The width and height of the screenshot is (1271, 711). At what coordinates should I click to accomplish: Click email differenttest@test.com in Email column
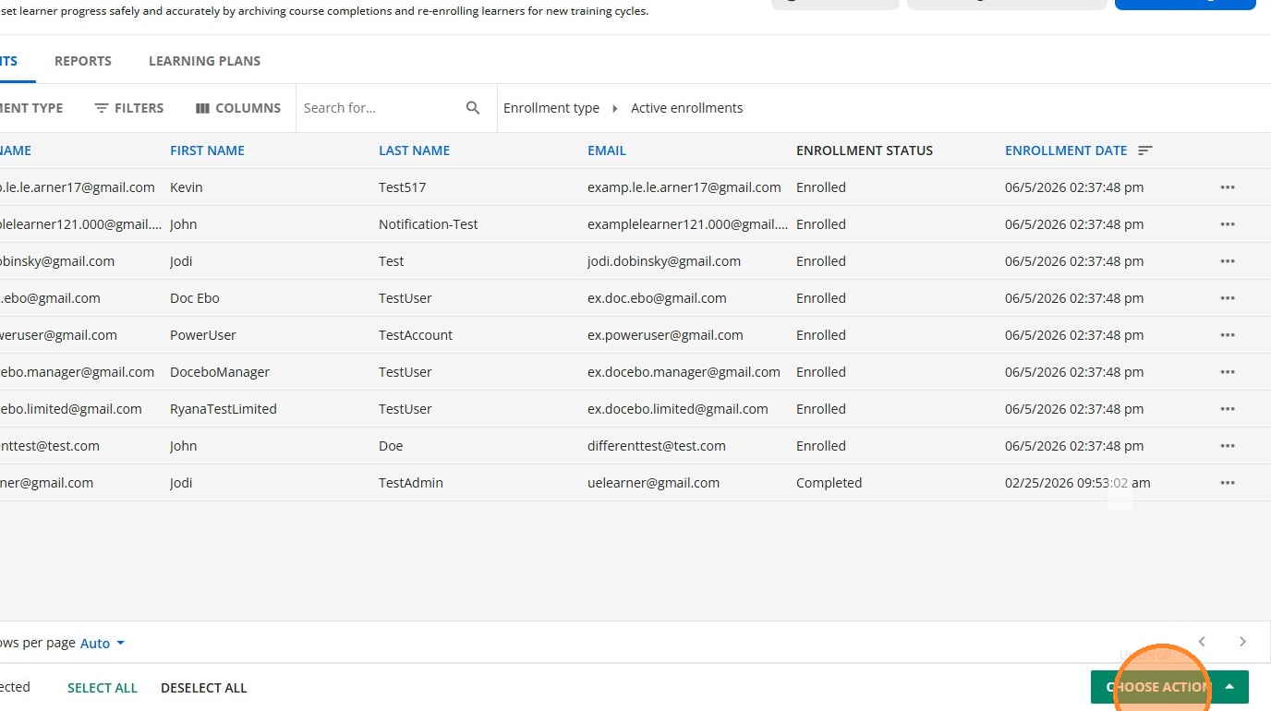[x=657, y=446]
